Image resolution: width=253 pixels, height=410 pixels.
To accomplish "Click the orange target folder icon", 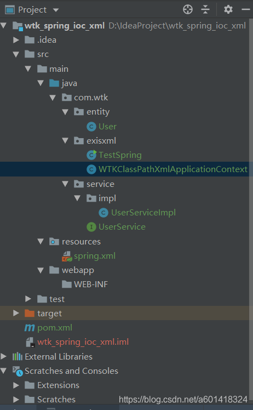I will (30, 313).
